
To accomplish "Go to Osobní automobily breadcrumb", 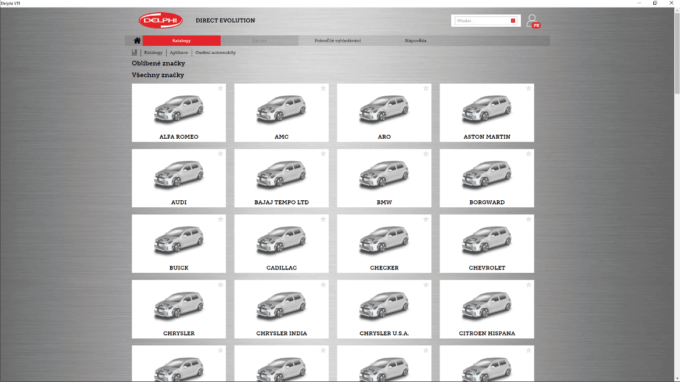I will coord(215,53).
